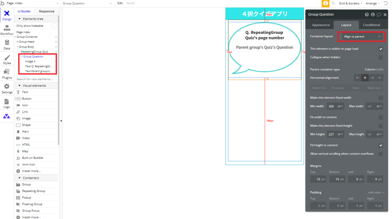
Task: Enable 'Make this element fixed-width' checkbox
Action: (x=381, y=98)
